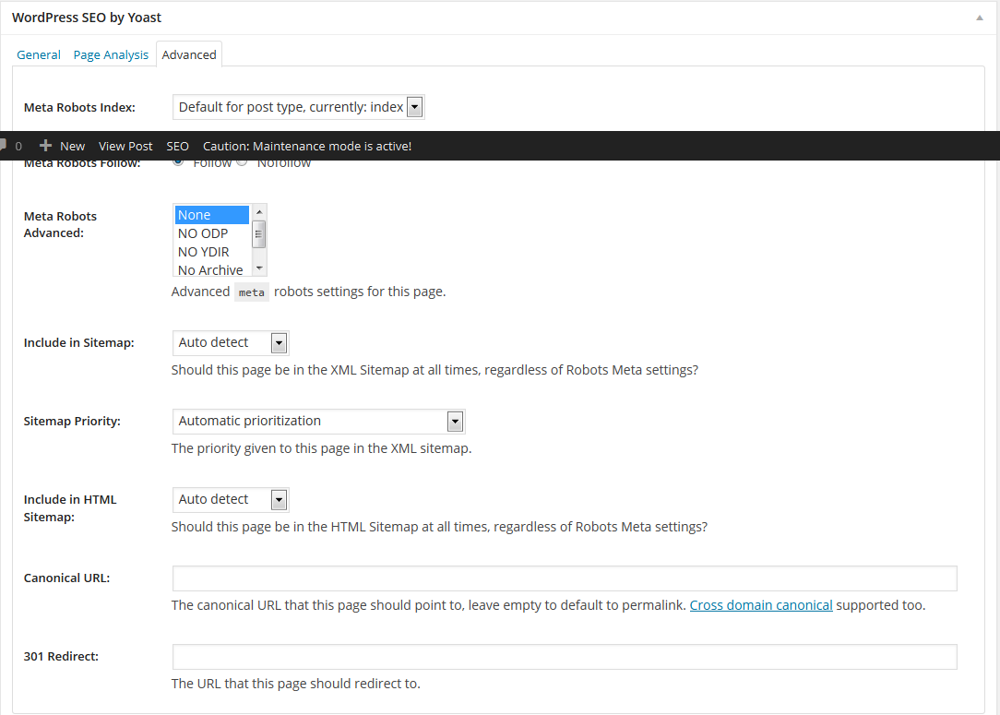Click the robots list scroll up arrow
The width and height of the screenshot is (1000, 715).
(259, 212)
